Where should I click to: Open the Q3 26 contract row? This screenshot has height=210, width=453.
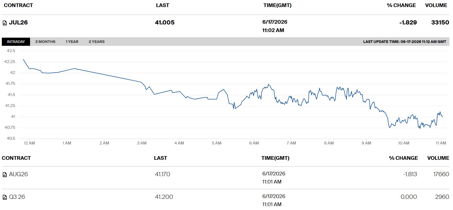[225, 200]
